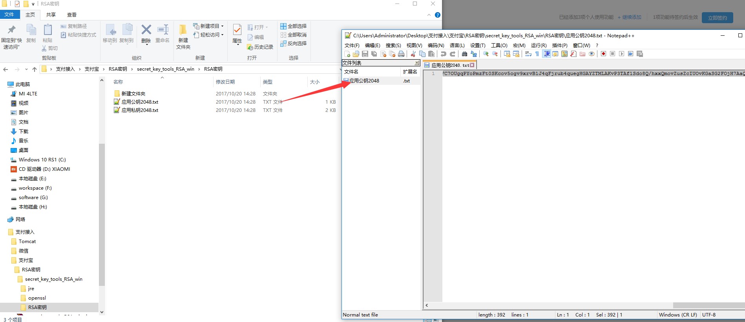Viewport: 745px width, 322px height.
Task: Click the Zoom In magnifier icon
Action: [x=486, y=54]
